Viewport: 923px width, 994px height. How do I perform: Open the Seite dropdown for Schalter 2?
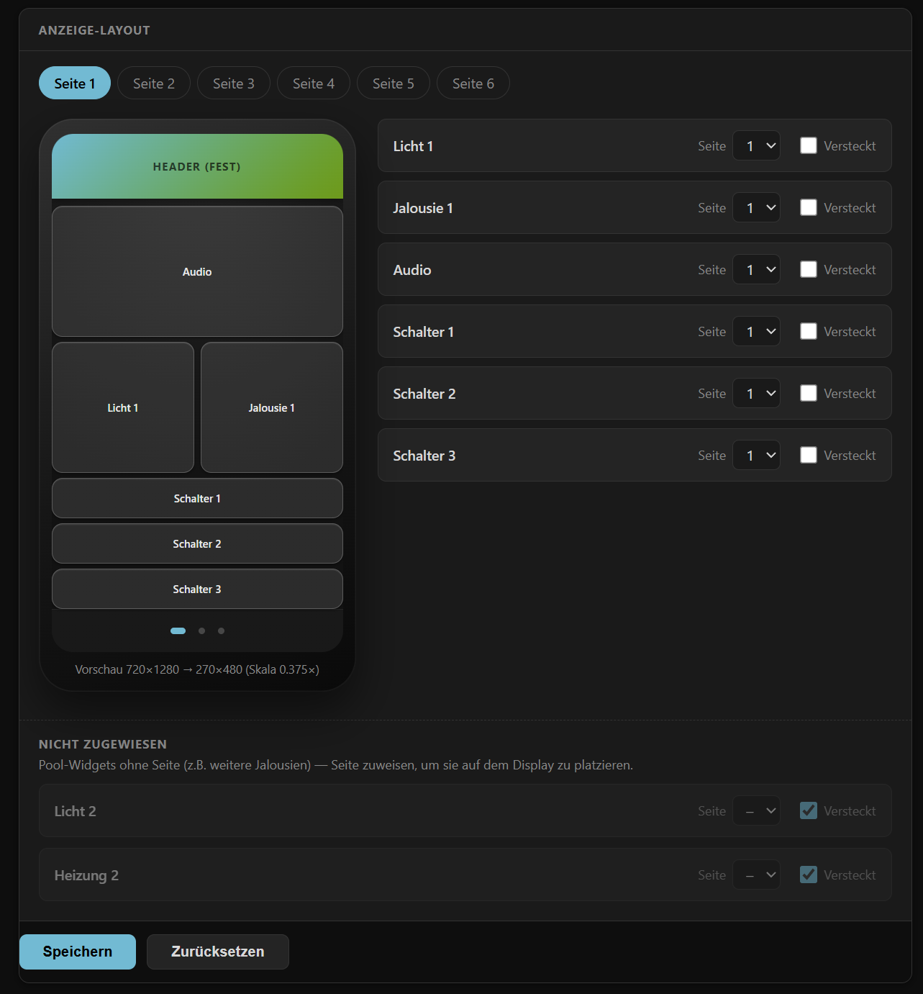(757, 393)
